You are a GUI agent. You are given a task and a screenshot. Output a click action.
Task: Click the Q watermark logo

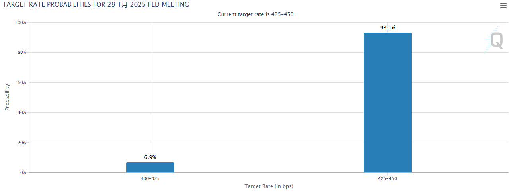[496, 41]
